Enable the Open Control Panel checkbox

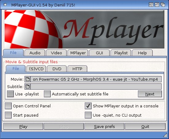[x=8, y=106]
